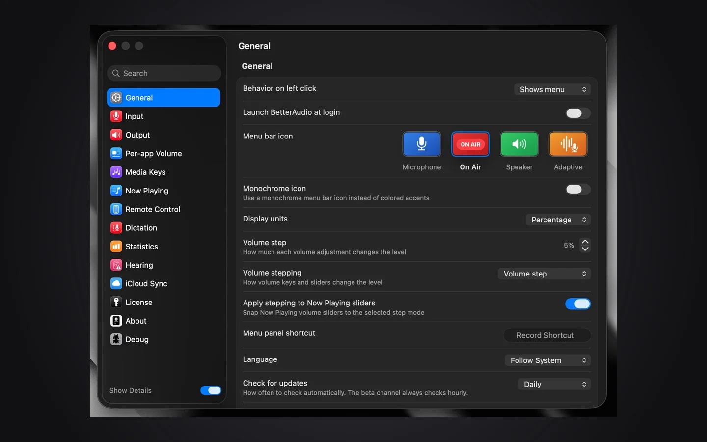Open Behavior on left click dropdown
This screenshot has height=442, width=707.
[552, 89]
